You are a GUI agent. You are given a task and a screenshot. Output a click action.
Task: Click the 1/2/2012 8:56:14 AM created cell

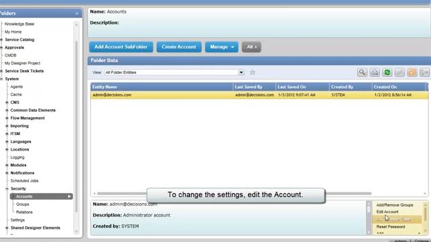click(x=393, y=95)
